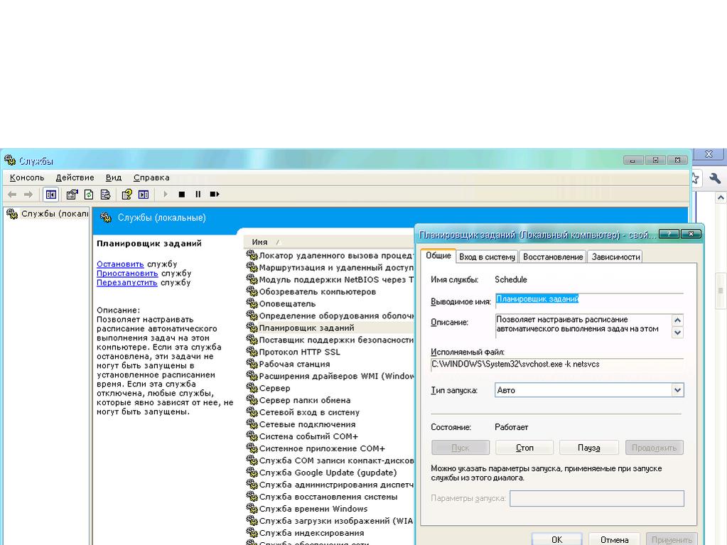Screen dimensions: 727x545
Task: Click the Properties toolbar icon
Action: tap(72, 194)
